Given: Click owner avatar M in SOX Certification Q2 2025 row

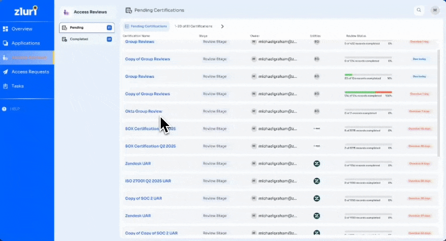Looking at the screenshot, I should point(254,146).
